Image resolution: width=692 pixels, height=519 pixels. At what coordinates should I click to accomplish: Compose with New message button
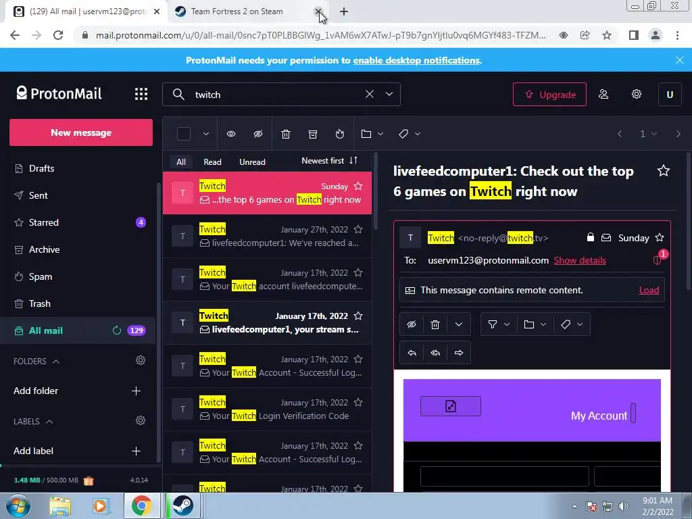pos(81,132)
